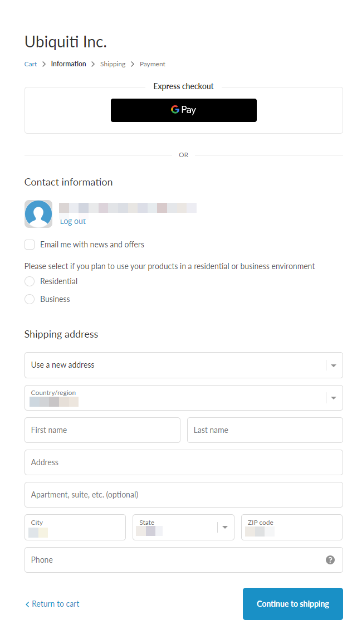Click the Payment breadcrumb step
The image size is (352, 629).
[x=152, y=64]
